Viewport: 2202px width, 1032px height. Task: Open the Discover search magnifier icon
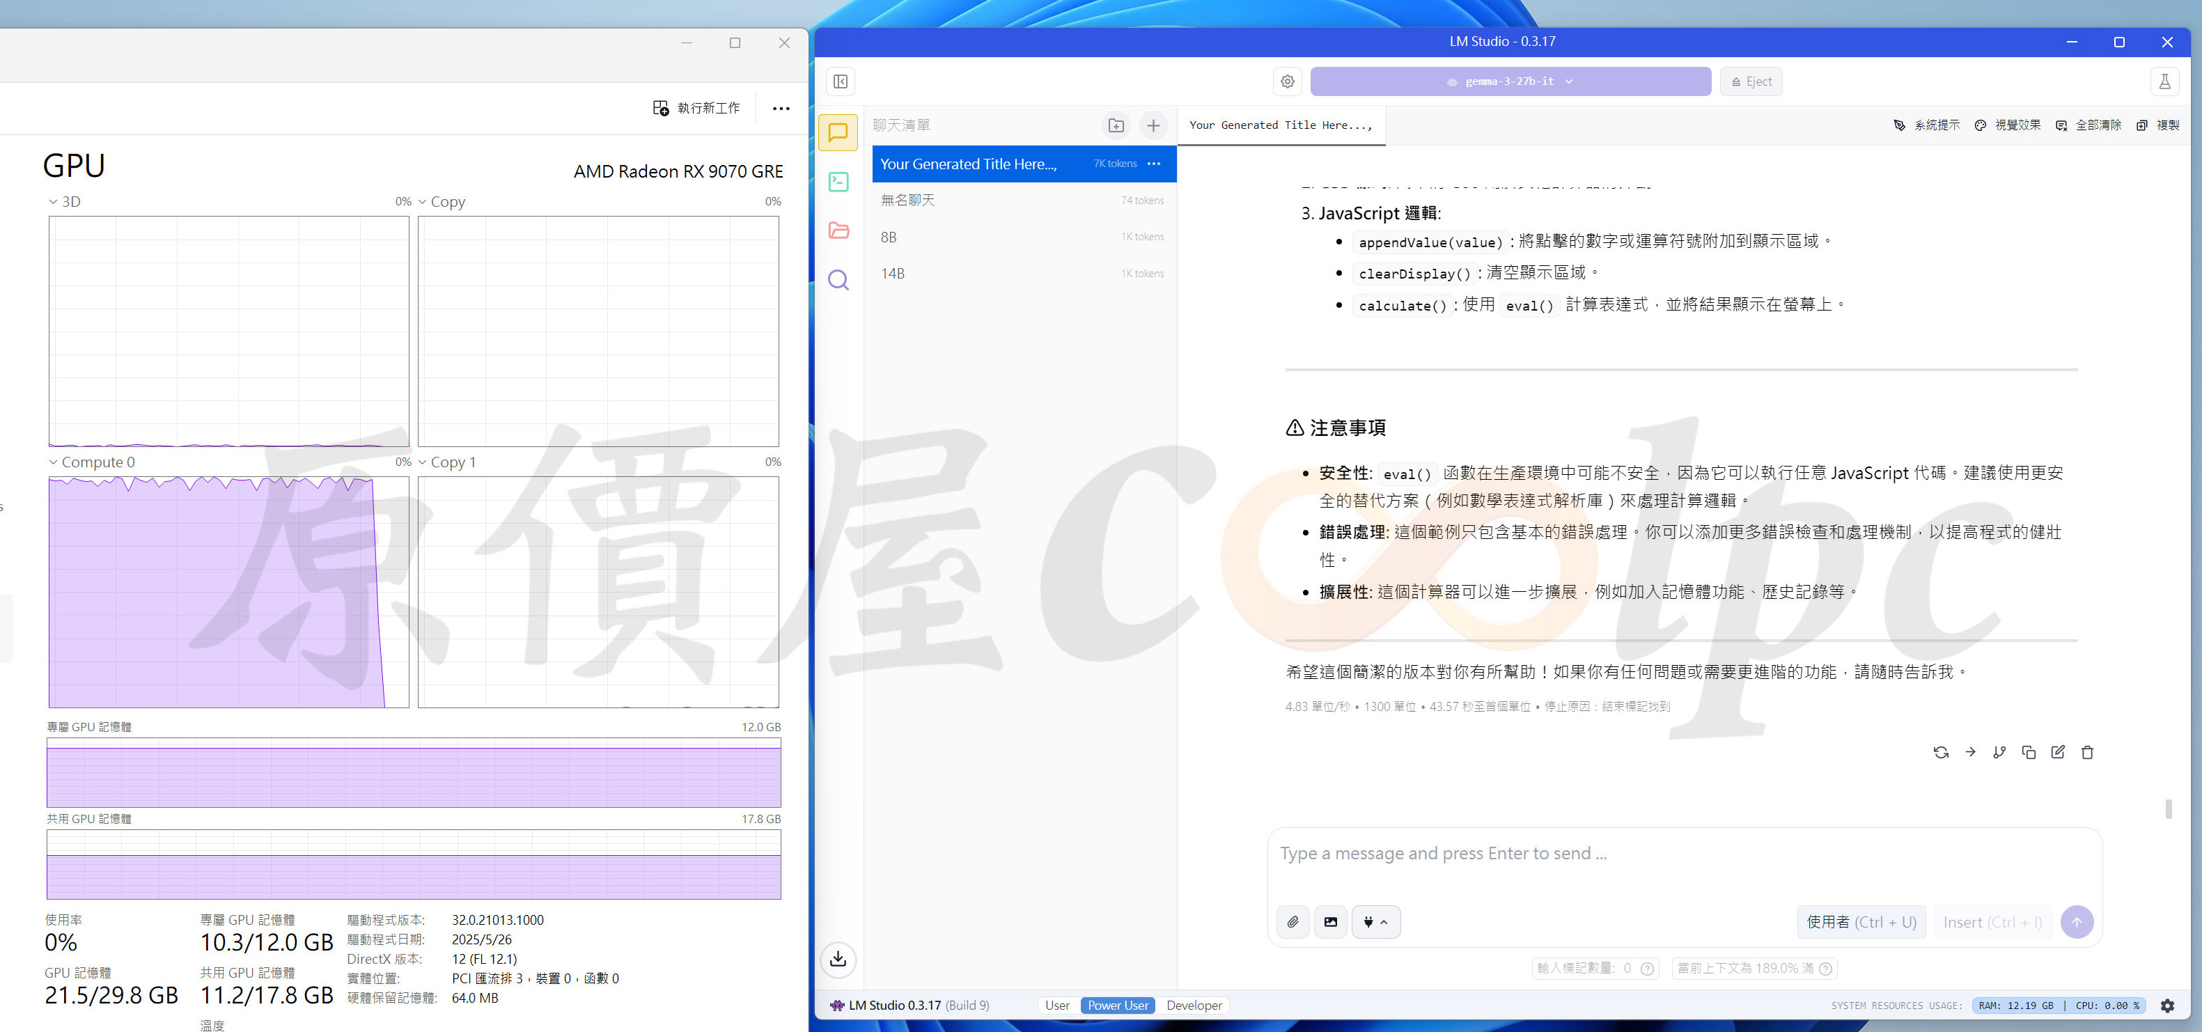click(838, 280)
